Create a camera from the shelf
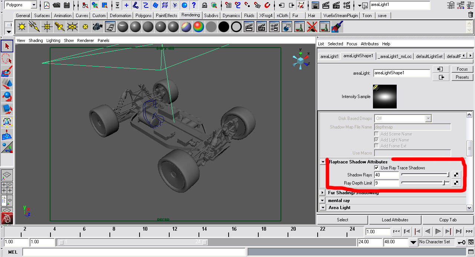This screenshot has width=475, height=257. (x=97, y=27)
